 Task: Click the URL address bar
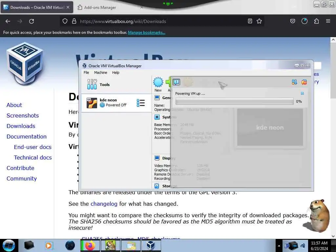click(x=161, y=21)
